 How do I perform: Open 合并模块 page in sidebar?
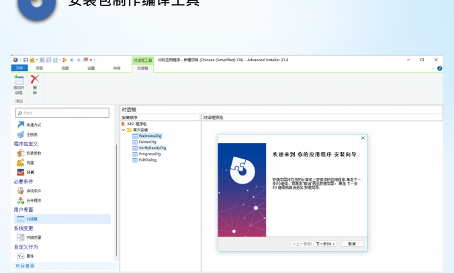(x=29, y=200)
